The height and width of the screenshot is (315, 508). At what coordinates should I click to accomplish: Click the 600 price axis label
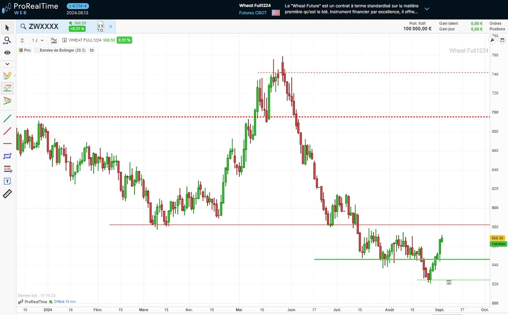[x=495, y=208]
